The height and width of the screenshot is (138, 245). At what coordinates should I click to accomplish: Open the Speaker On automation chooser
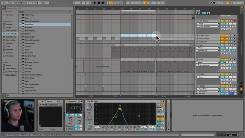pos(208,51)
